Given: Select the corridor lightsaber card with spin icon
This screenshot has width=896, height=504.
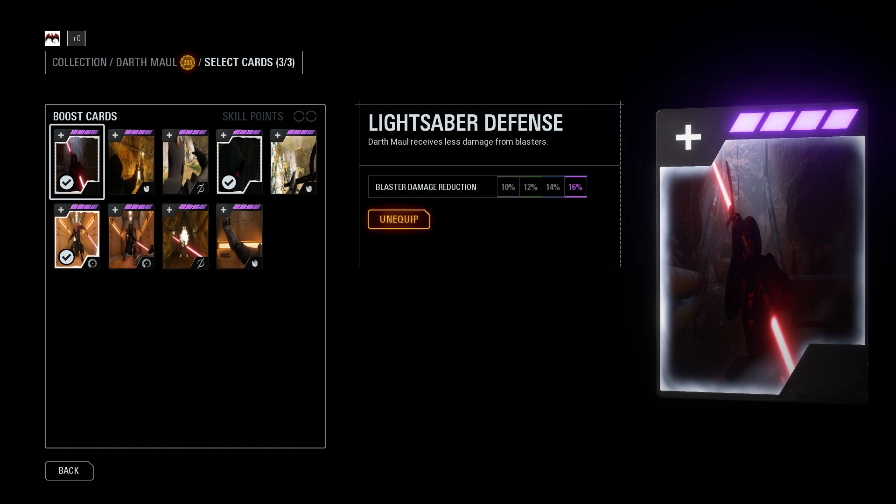Looking at the screenshot, I should 131,237.
